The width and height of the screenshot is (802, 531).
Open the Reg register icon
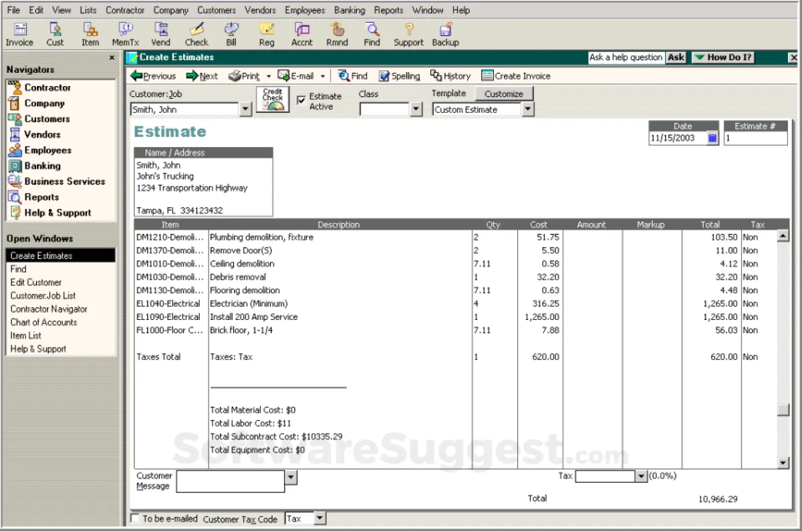(267, 34)
